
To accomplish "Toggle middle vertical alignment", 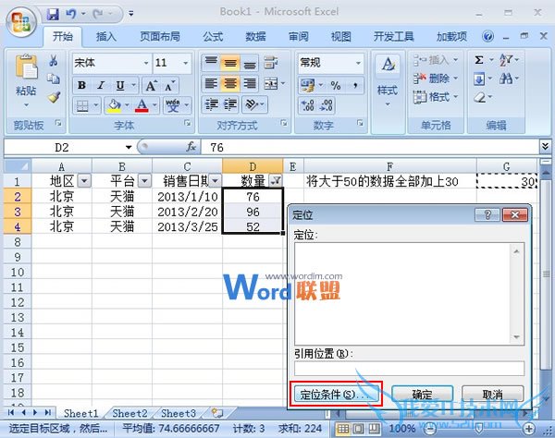I will pos(230,63).
